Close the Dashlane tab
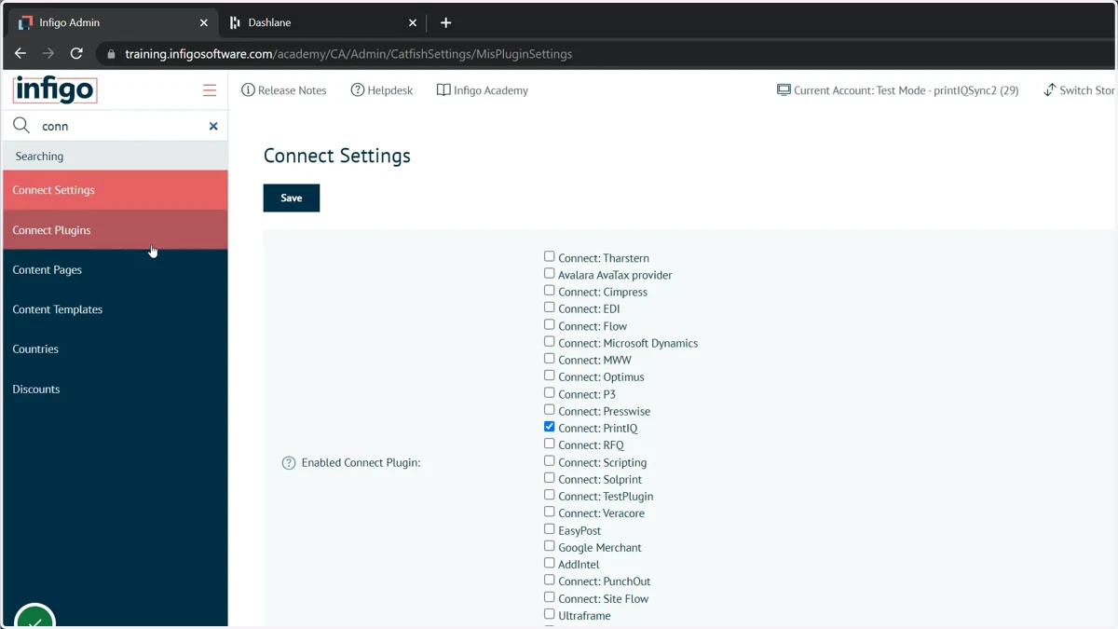 [413, 22]
